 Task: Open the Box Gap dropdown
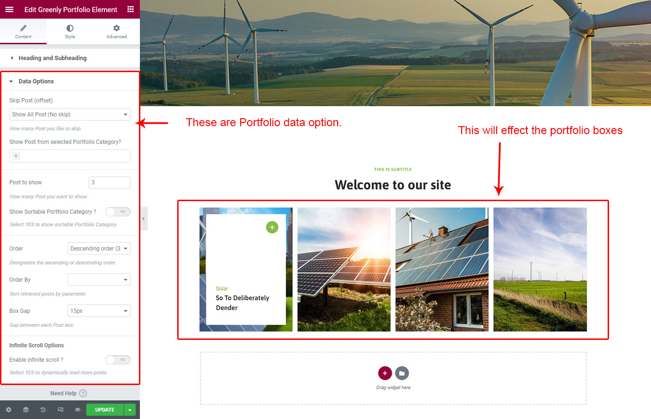point(99,311)
